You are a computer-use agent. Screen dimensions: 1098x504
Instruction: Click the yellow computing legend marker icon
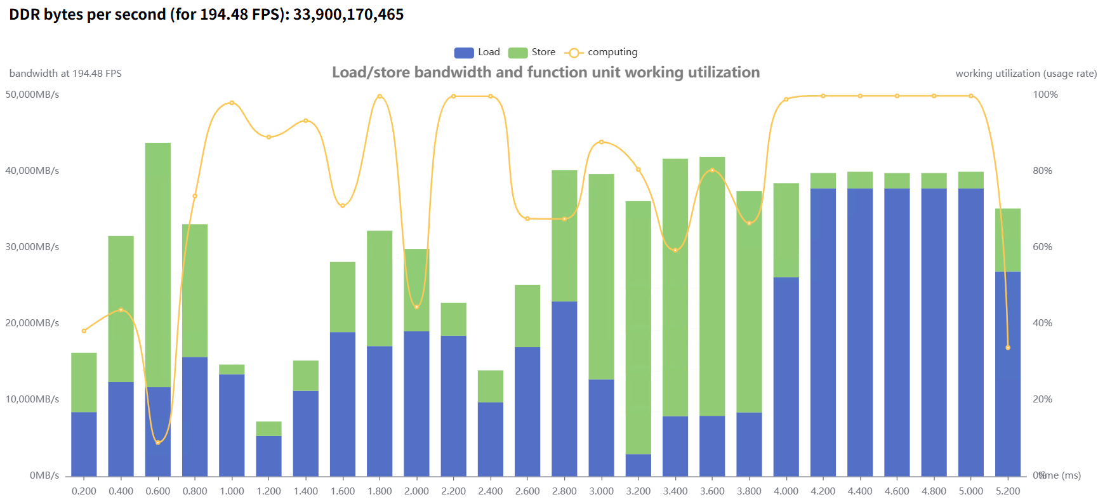click(574, 53)
